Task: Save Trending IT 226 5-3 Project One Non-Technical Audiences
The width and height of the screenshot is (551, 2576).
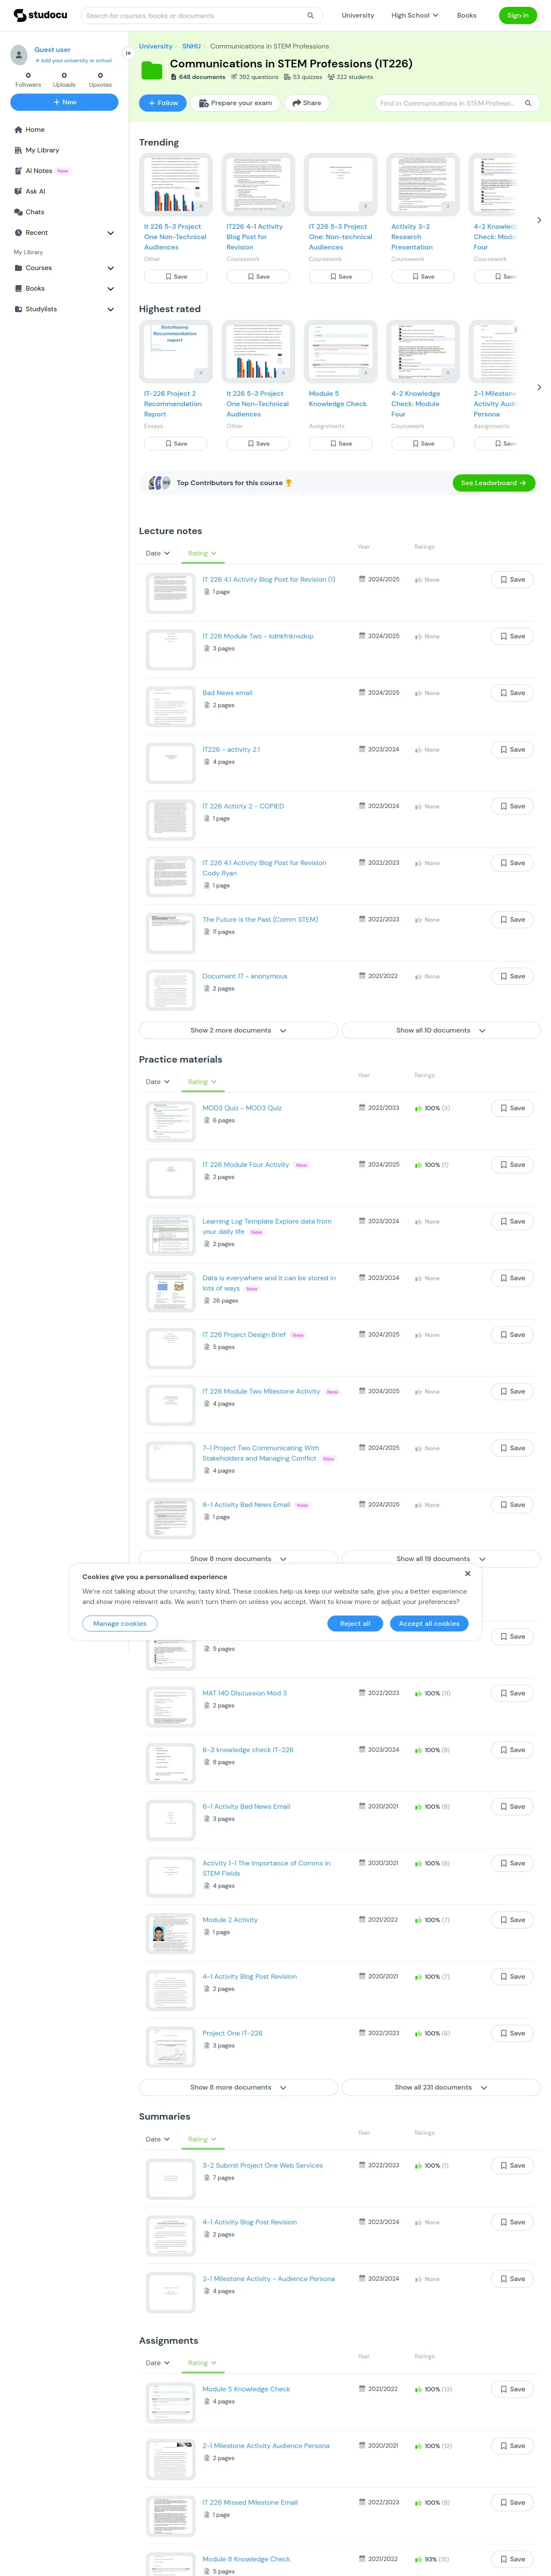Action: click(176, 276)
